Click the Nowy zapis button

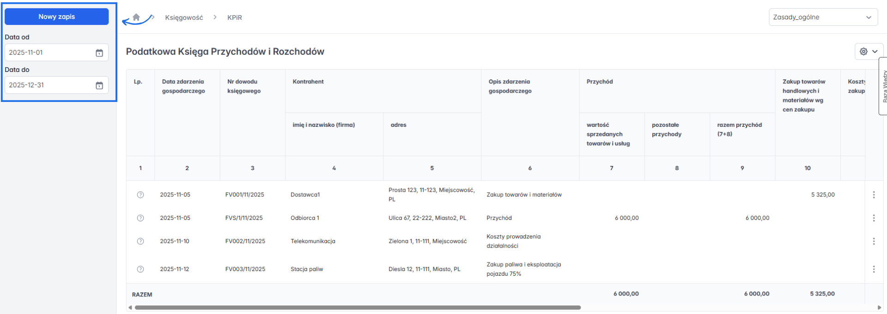pos(57,17)
